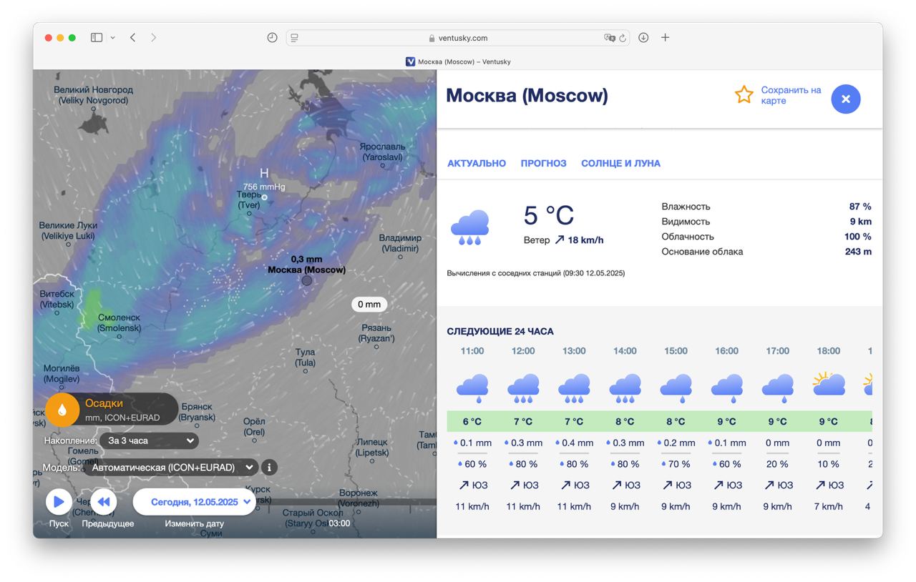Open the model 'Автоматическая (ICON+EURAD)' dropdown
916x582 pixels.
coord(170,468)
